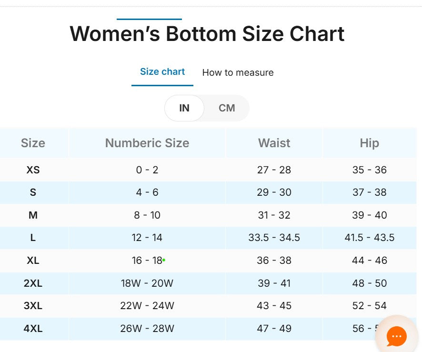Click the Hip column header
Screen dimensions: 422x352
pyautogui.click(x=369, y=143)
